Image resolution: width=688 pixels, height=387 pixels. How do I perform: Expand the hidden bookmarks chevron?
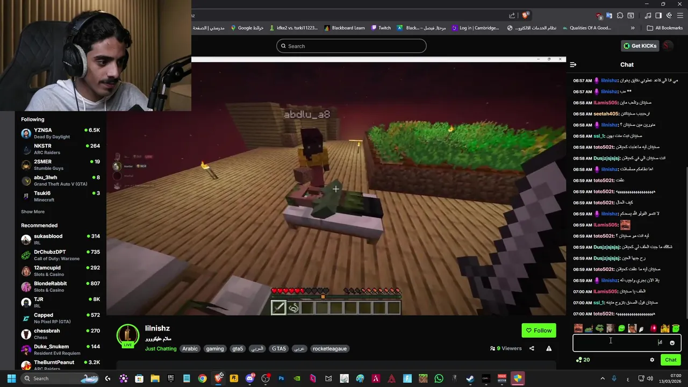[633, 28]
